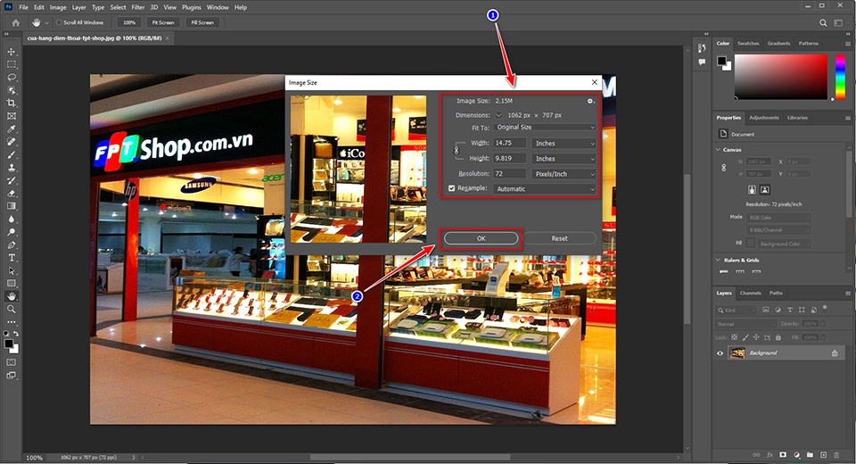Select the Rectangle shape tool

coord(12,283)
